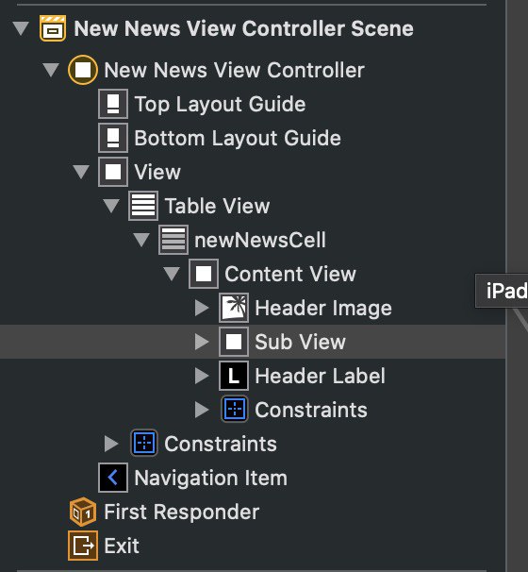Expand the Header Image disclosure triangle
The height and width of the screenshot is (572, 528).
tap(202, 308)
